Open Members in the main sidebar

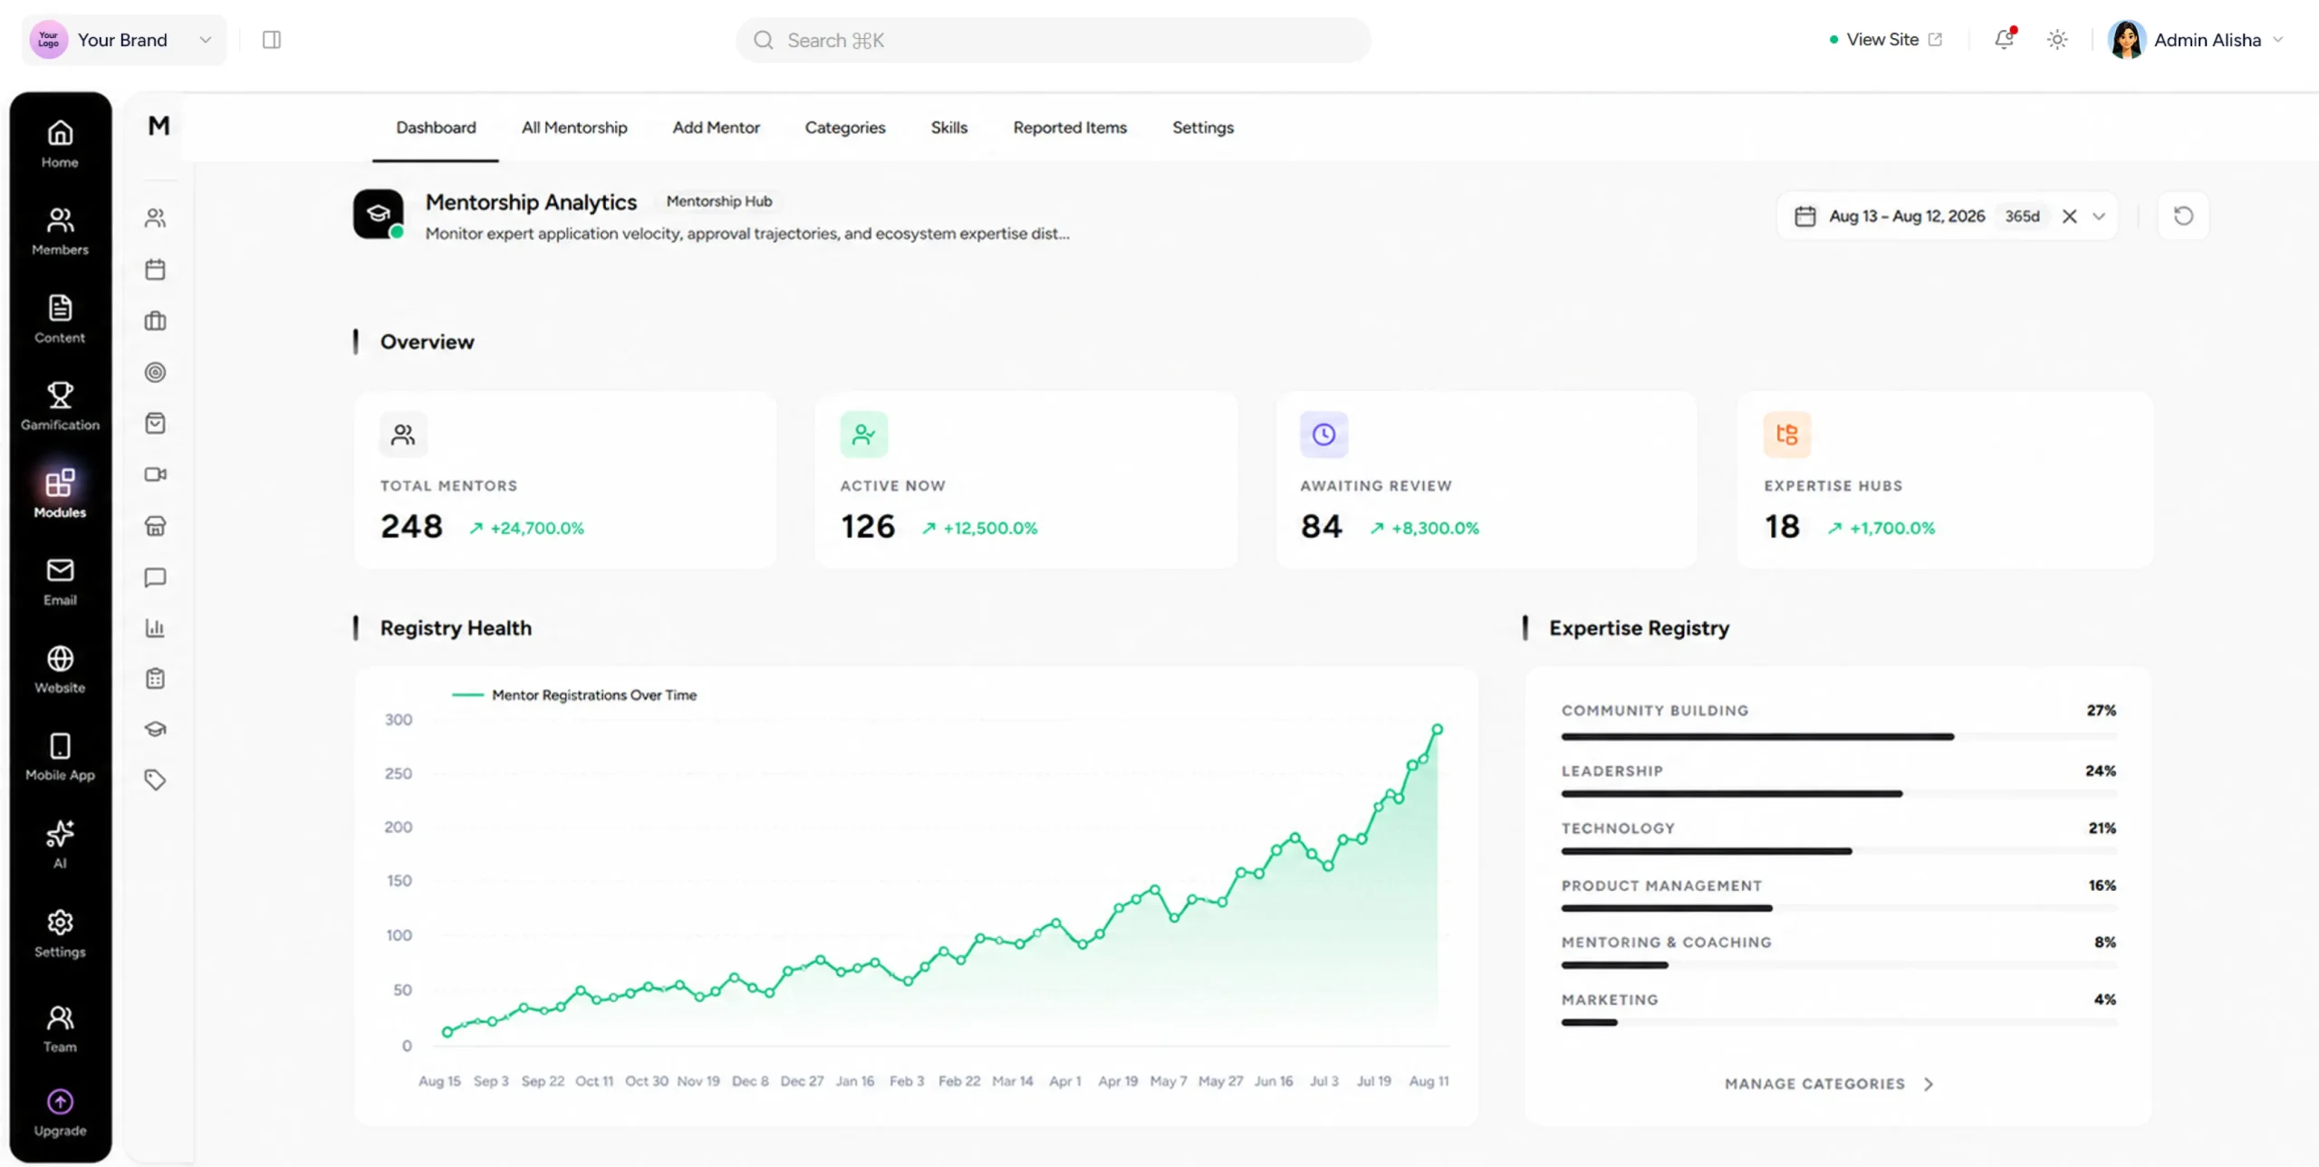[x=60, y=231]
